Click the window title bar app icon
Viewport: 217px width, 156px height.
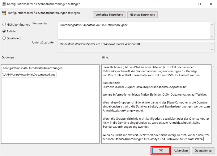(4, 4)
